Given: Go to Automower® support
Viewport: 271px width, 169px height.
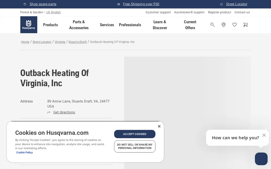Looking at the screenshot, I should (x=189, y=12).
